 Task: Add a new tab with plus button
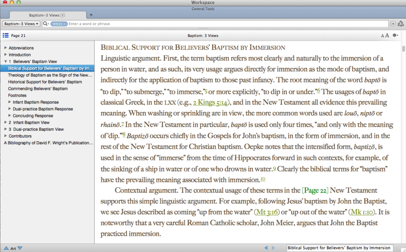[91, 15]
